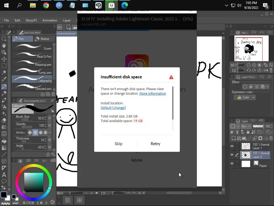The image size is (274, 206).
Task: Open the More information link
Action: click(x=153, y=94)
